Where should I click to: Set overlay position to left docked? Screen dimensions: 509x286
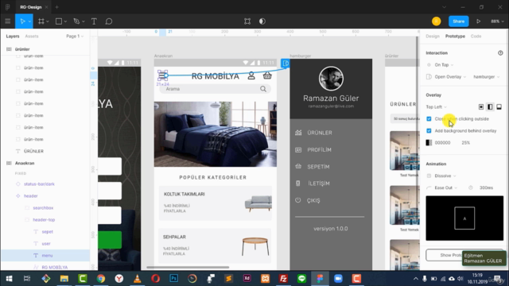pos(490,107)
